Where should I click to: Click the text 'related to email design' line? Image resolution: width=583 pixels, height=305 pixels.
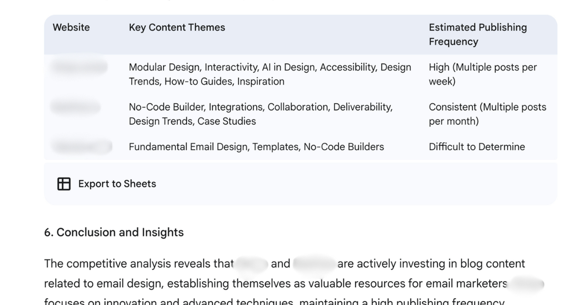click(276, 284)
